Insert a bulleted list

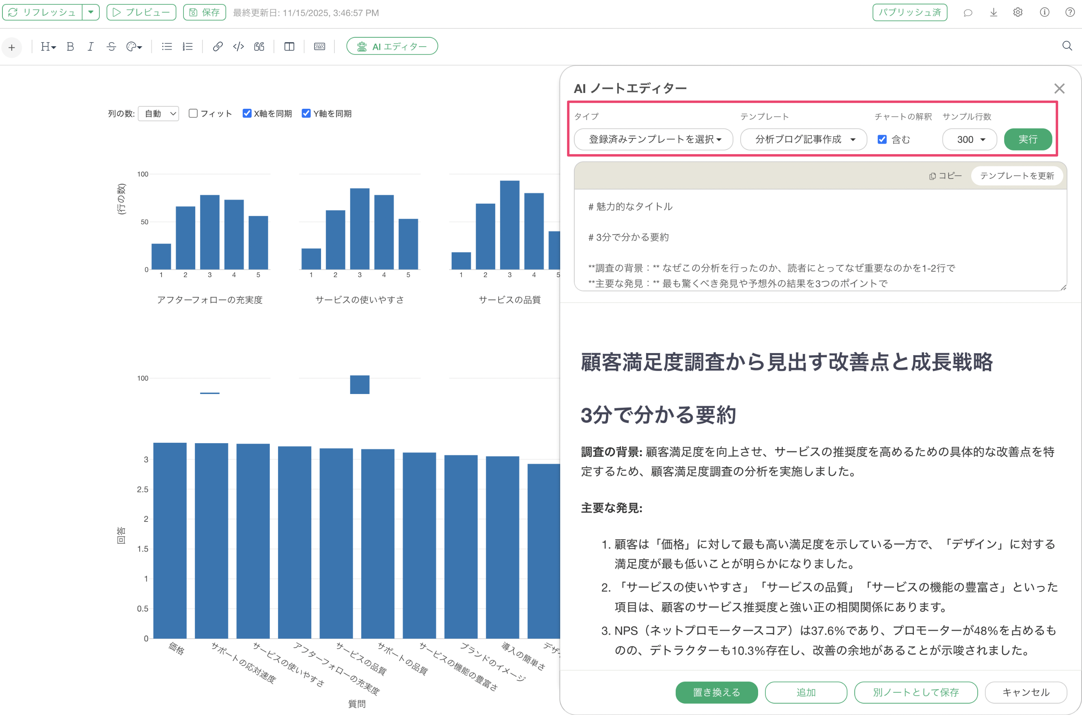click(167, 47)
